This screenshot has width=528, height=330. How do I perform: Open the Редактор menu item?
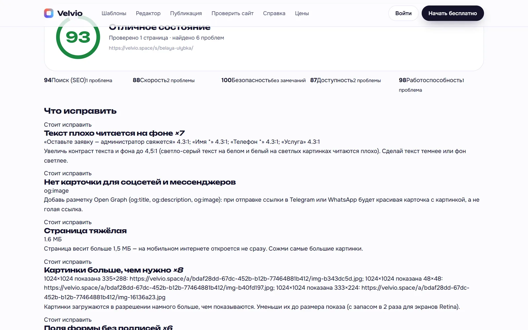[x=148, y=13]
